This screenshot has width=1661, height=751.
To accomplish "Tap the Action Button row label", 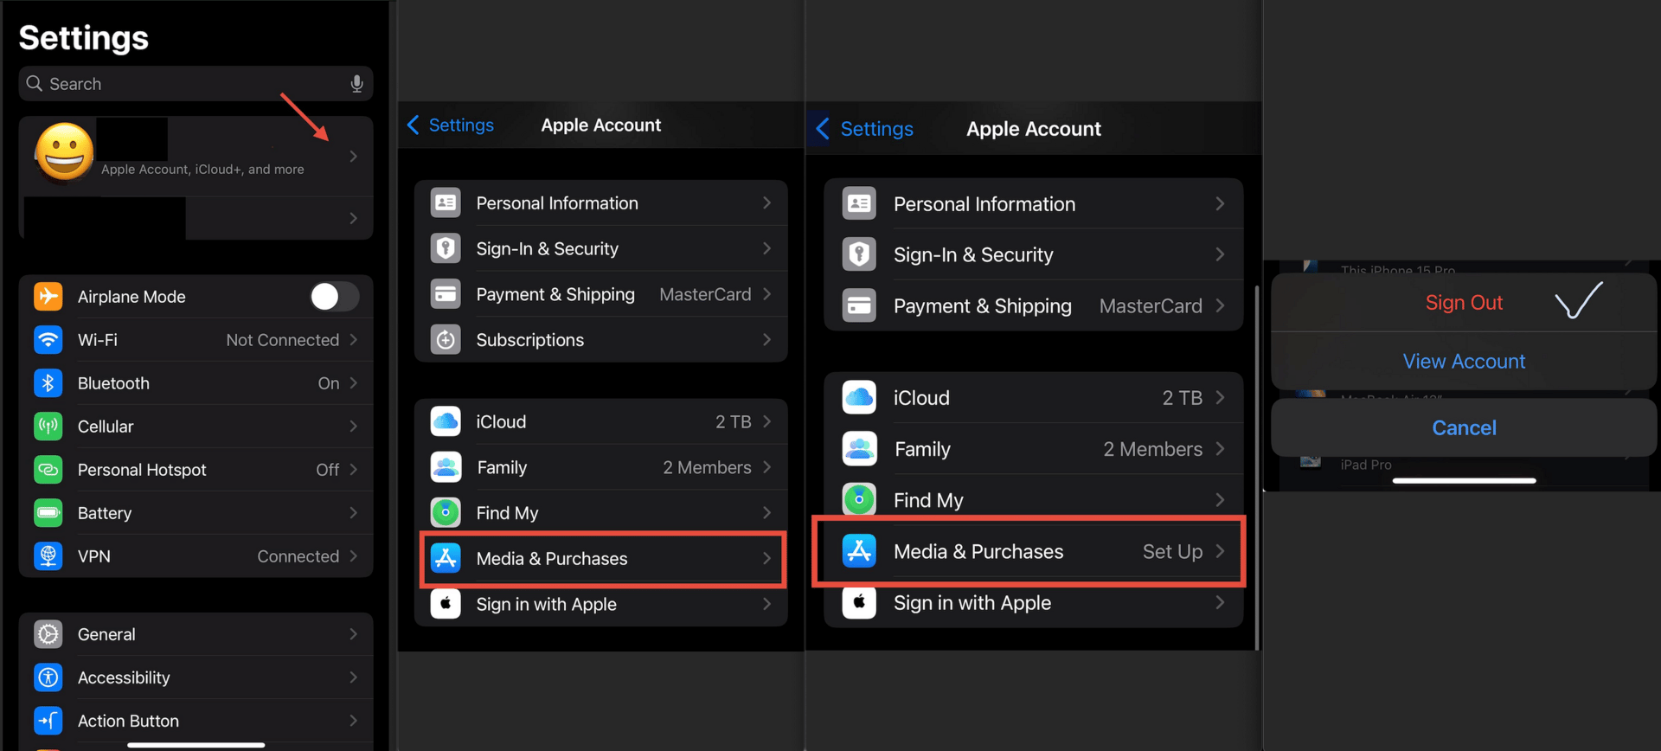I will (x=128, y=721).
